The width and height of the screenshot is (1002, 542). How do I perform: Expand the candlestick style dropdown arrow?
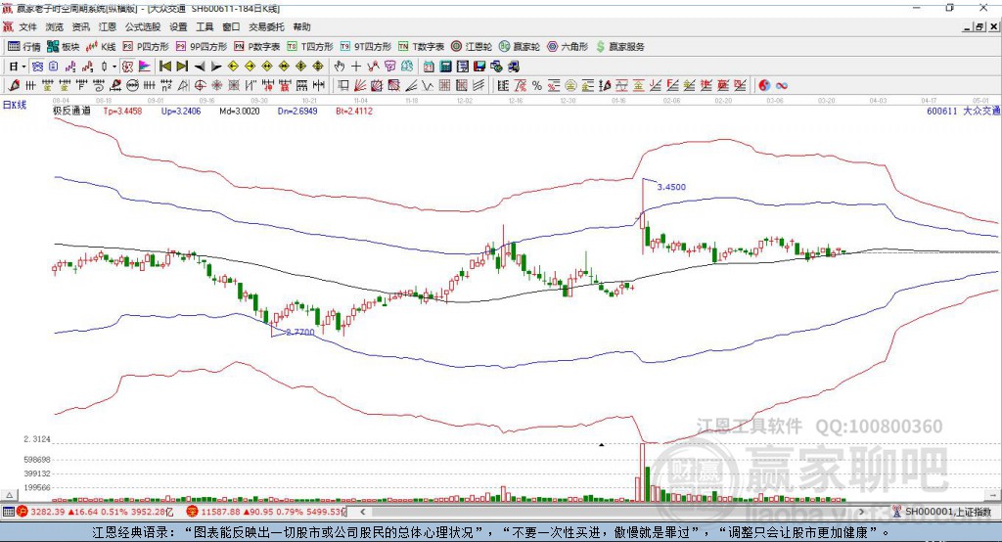click(114, 67)
